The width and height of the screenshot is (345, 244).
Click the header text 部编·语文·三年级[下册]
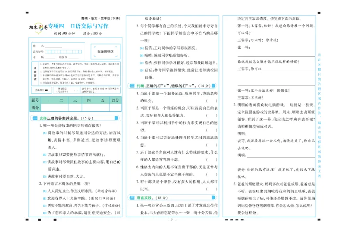101,18
